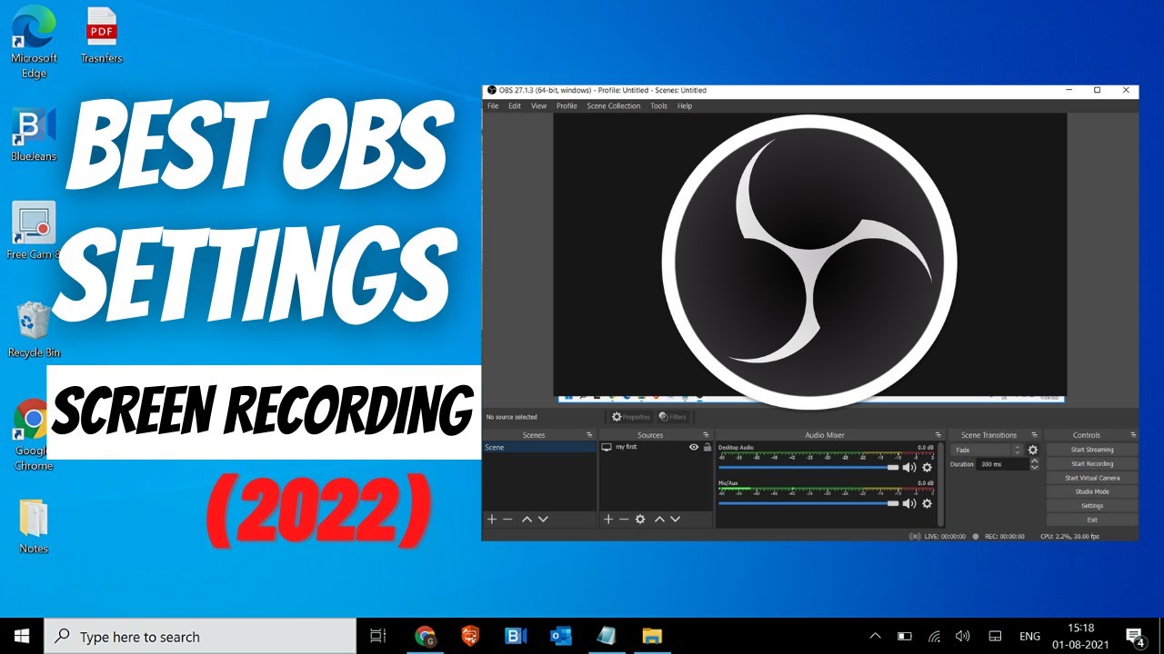
Task: Move the scene down with the Scenes down arrow
Action: [543, 519]
